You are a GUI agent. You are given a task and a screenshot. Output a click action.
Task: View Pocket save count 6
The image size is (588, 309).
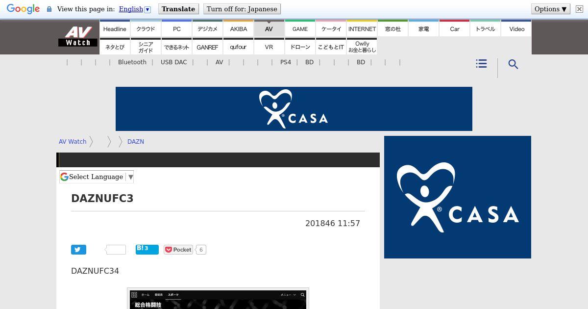[201, 250]
